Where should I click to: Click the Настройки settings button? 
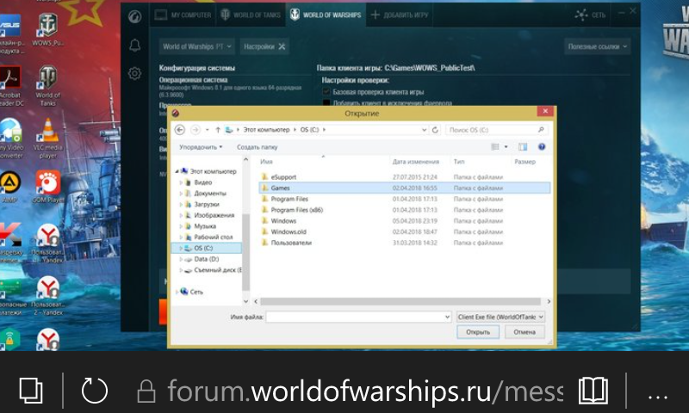click(264, 46)
